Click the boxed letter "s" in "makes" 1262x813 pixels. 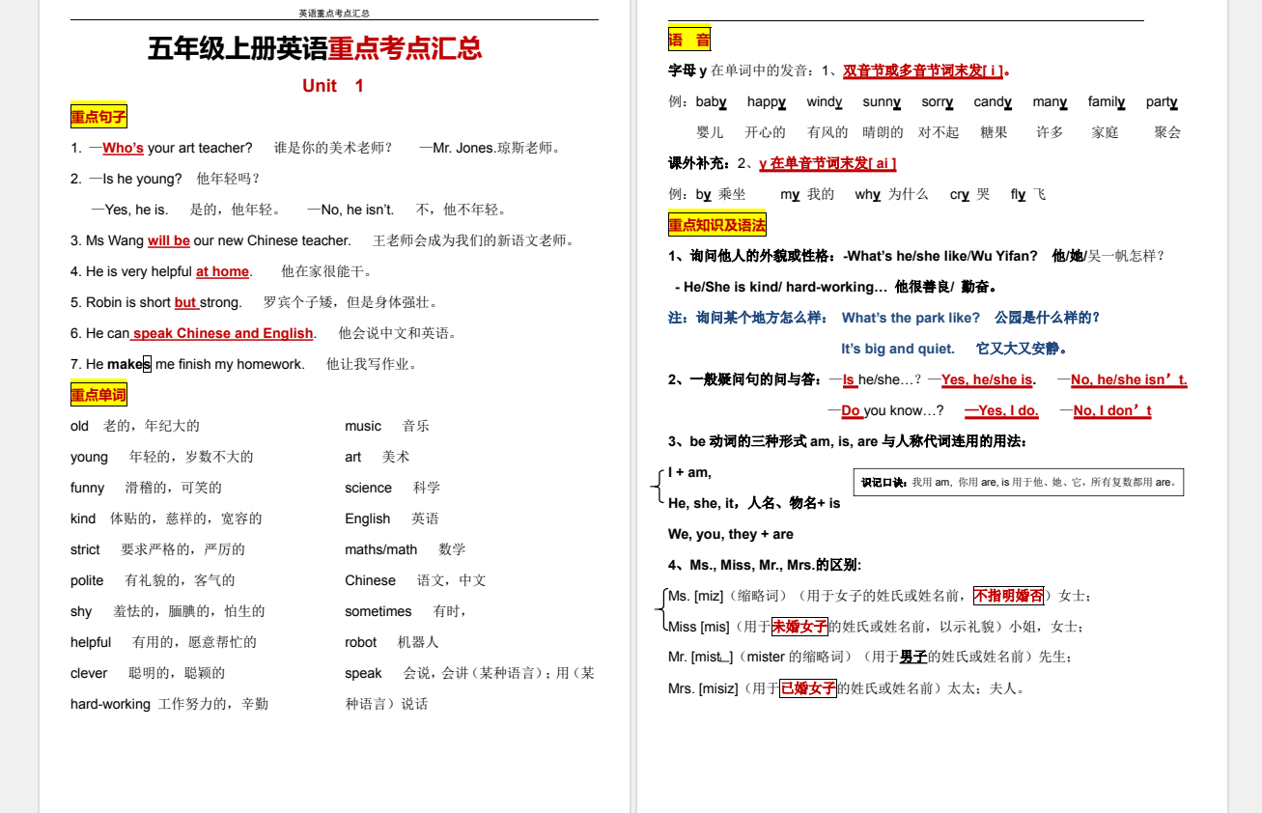[147, 364]
